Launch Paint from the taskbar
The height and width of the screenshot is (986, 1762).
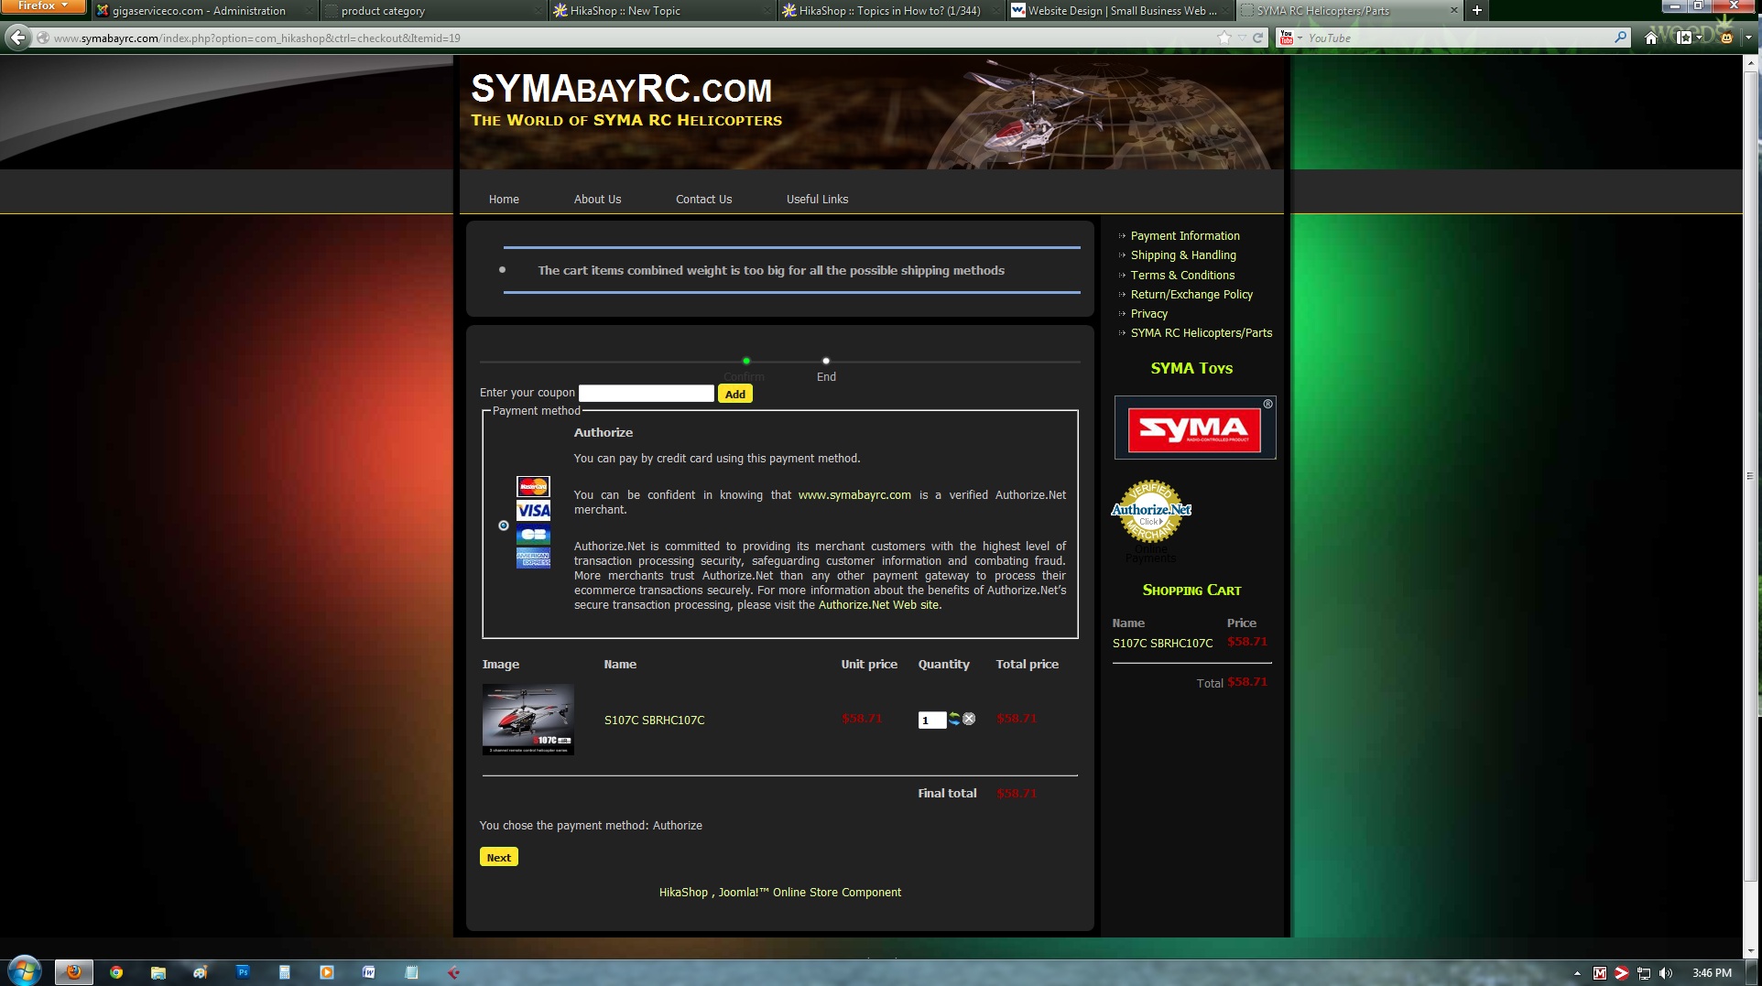pos(201,972)
